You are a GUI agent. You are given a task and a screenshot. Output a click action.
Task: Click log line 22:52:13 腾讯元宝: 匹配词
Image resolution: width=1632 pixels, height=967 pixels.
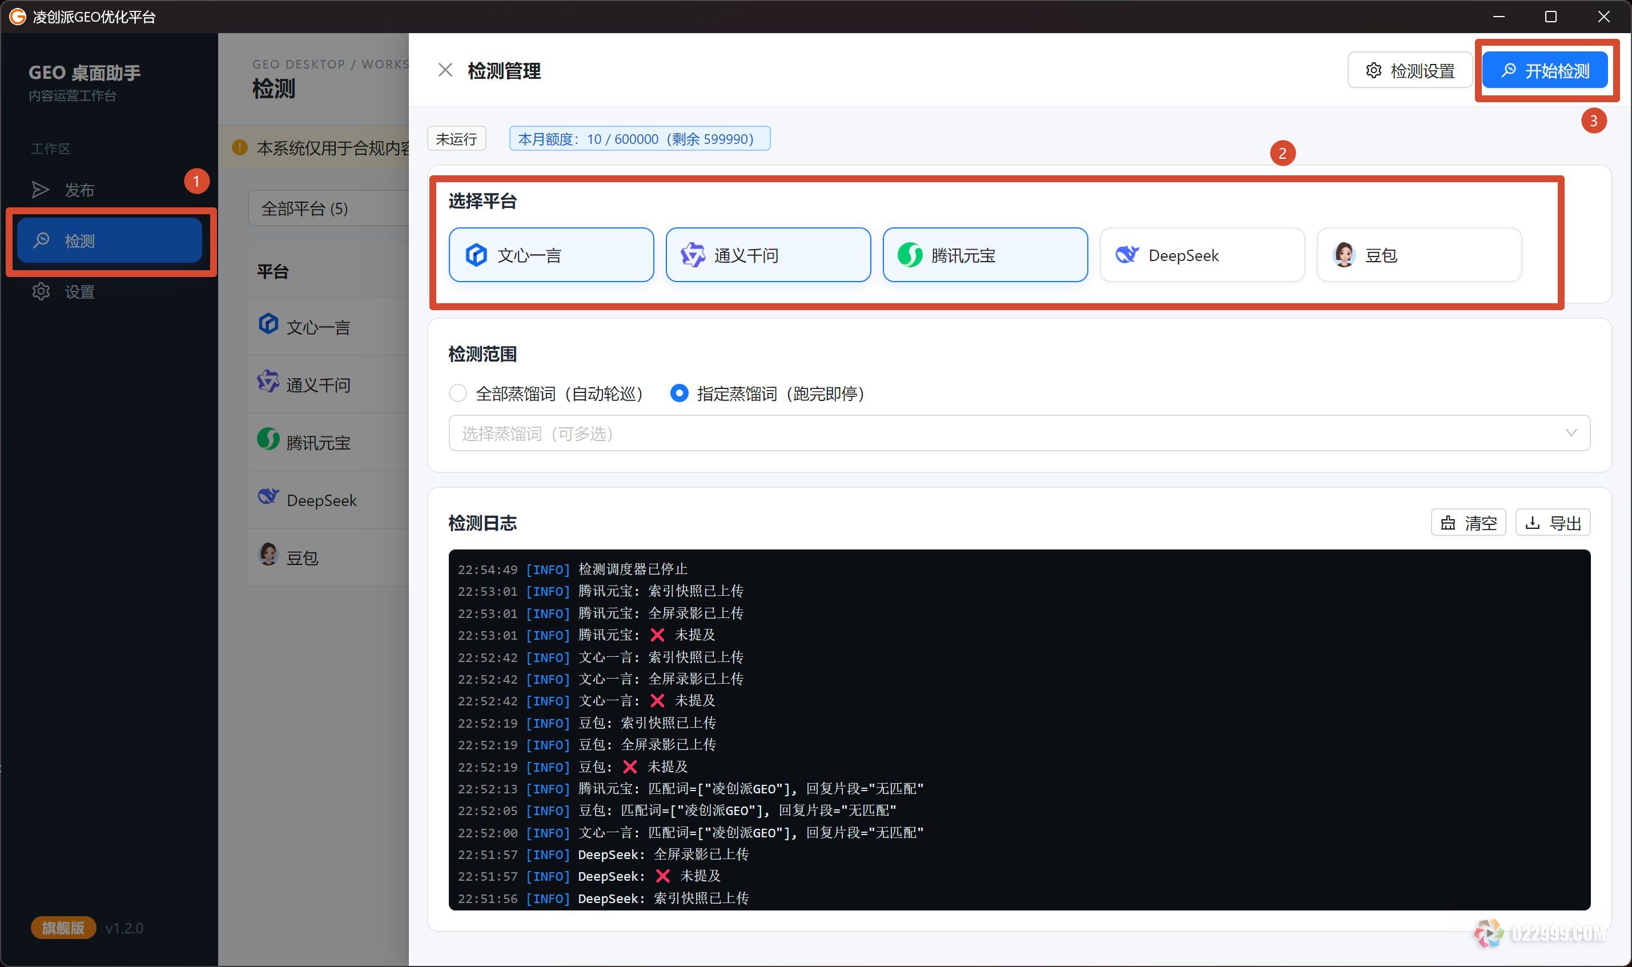690,788
